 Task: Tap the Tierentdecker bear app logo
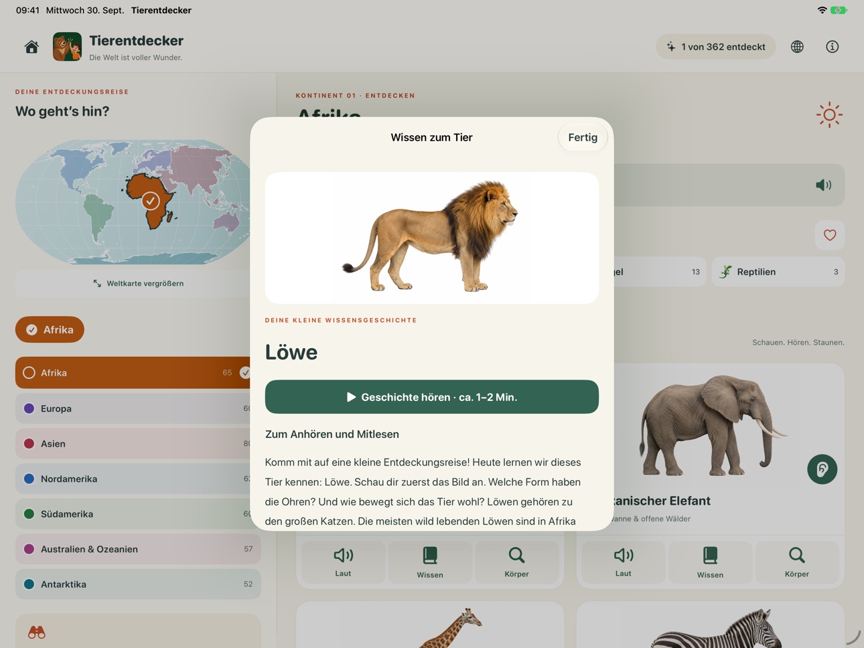click(x=67, y=47)
